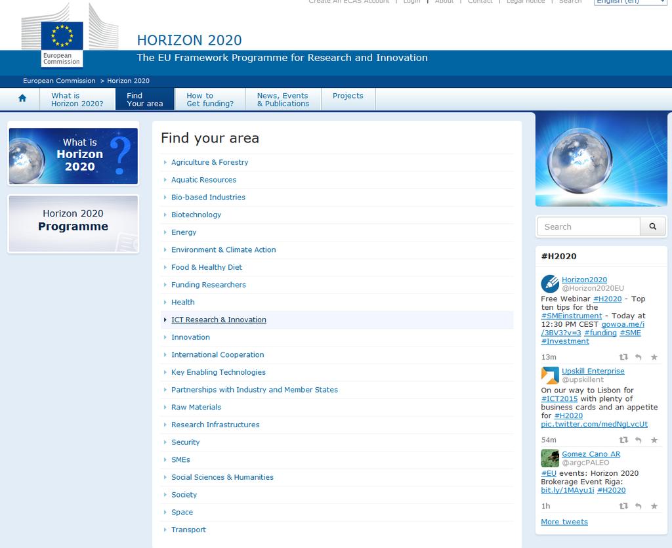Open the Funding Researchers link
The height and width of the screenshot is (548, 672).
(x=209, y=284)
